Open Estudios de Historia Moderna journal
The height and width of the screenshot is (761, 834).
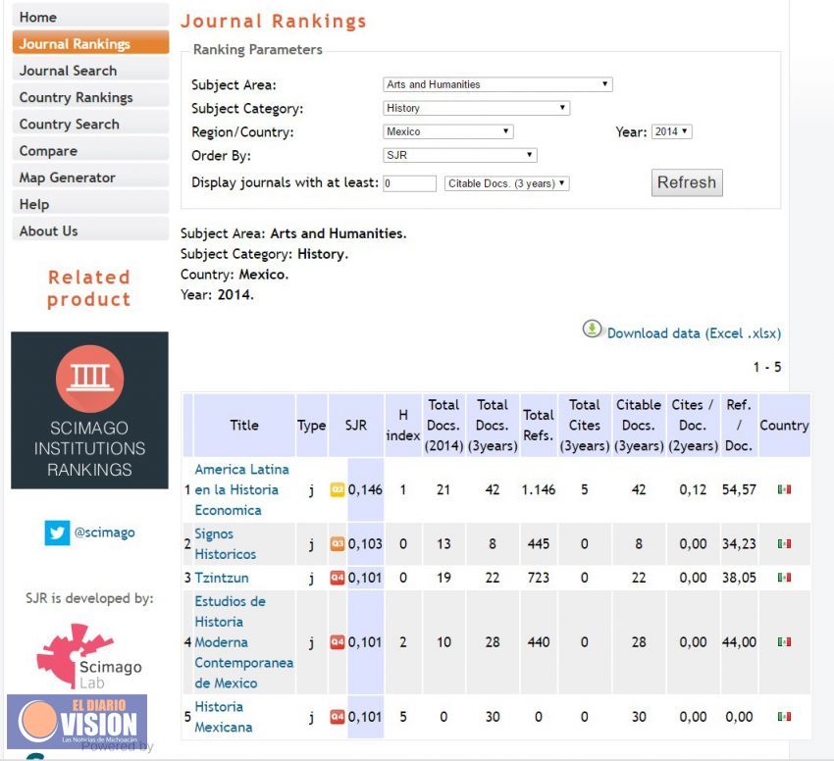click(243, 642)
